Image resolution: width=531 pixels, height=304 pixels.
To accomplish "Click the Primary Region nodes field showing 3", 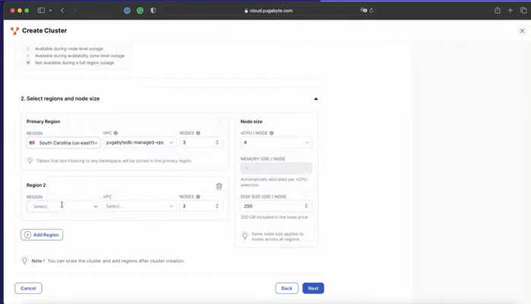I will click(x=201, y=143).
